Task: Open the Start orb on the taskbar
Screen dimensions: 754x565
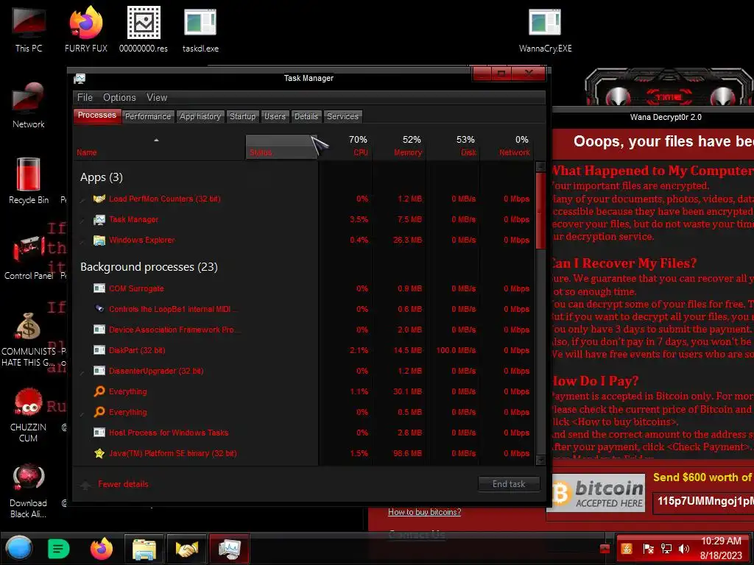Action: click(19, 548)
